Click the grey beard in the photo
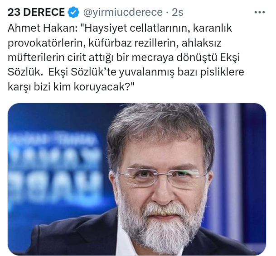Image resolution: width=276 pixels, height=256 pixels. [x=161, y=223]
